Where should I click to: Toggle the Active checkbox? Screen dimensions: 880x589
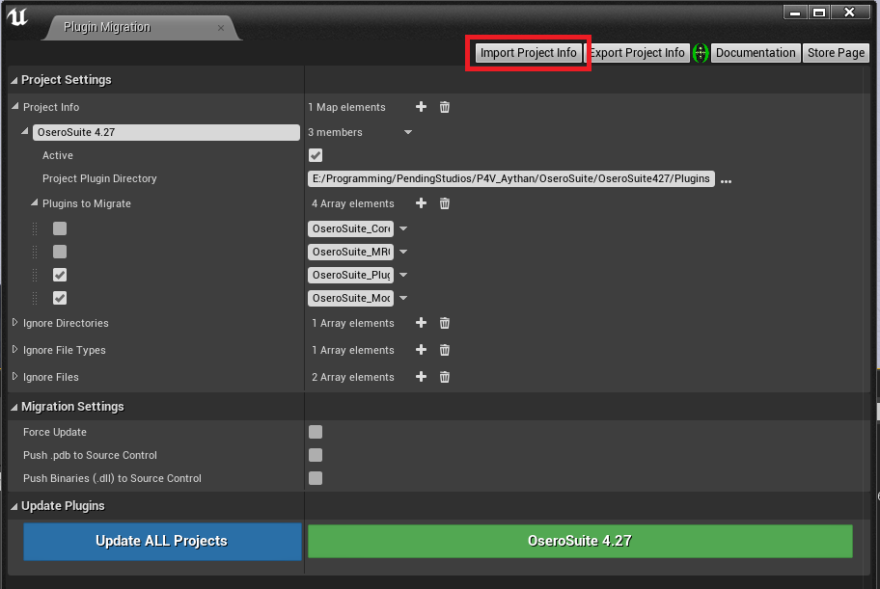(x=316, y=155)
